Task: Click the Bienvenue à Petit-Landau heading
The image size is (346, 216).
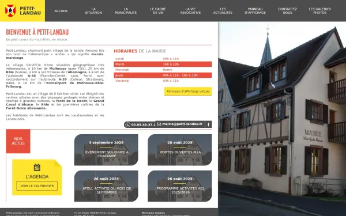Action: click(37, 32)
